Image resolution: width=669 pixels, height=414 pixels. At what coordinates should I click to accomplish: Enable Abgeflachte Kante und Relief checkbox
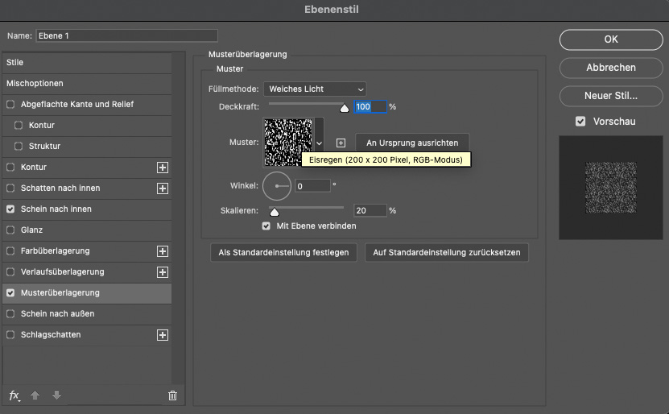pyautogui.click(x=10, y=104)
